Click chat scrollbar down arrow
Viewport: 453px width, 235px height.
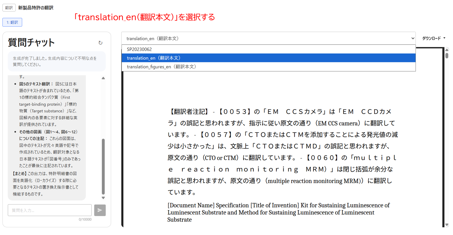[103, 198]
